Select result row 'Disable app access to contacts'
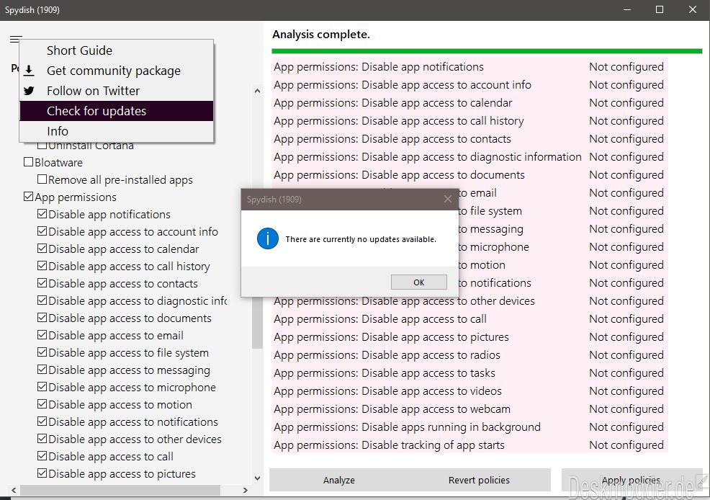Viewport: 710px width, 500px height. pyautogui.click(x=469, y=139)
